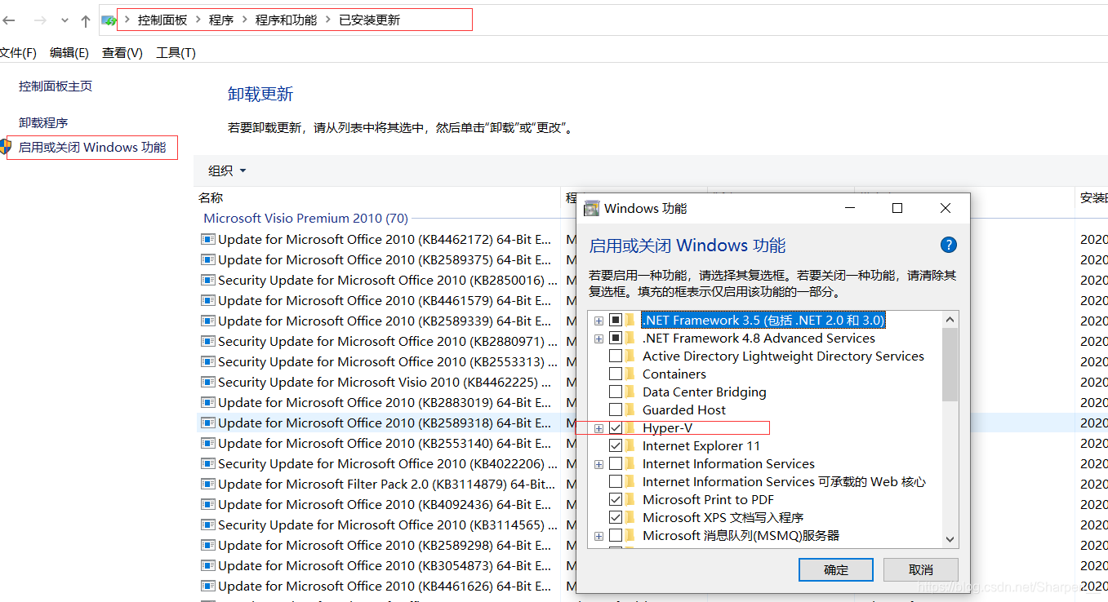Uncheck Microsoft Print to PDF

pyautogui.click(x=616, y=499)
